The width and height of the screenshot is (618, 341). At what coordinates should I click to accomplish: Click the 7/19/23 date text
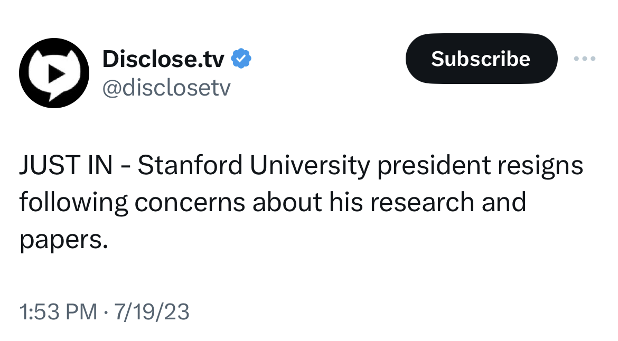click(152, 312)
